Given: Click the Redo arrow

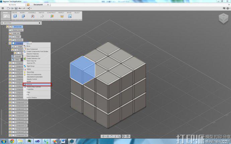Looking at the screenshot, I should tap(24, 8).
